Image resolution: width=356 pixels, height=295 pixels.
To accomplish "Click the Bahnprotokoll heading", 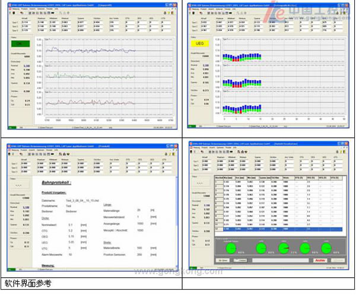I will pos(56,182).
